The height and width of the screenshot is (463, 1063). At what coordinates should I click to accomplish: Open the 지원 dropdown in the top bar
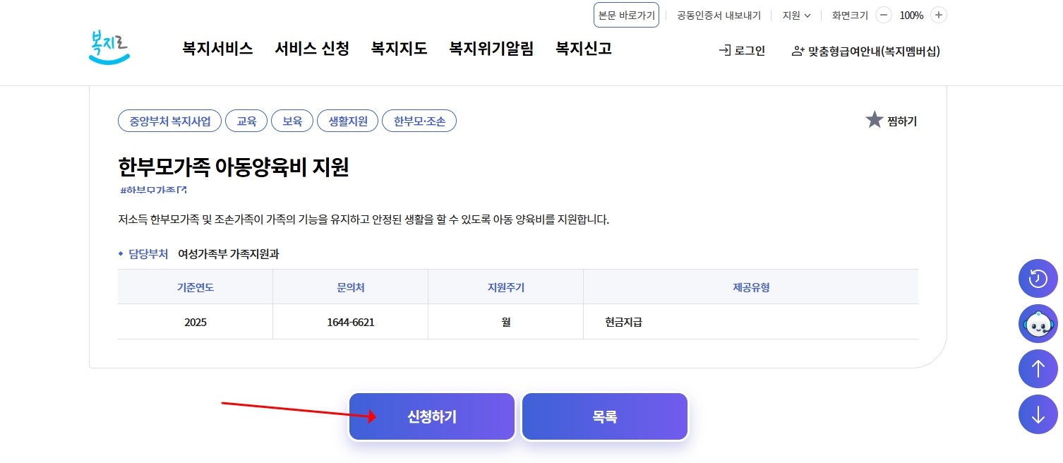click(796, 15)
